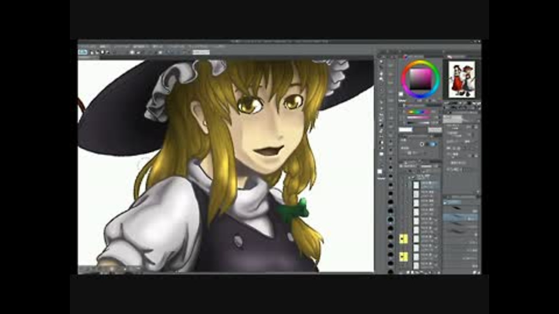The height and width of the screenshot is (314, 559).
Task: Toggle the blue highlighted brush tip option
Action: (433, 144)
